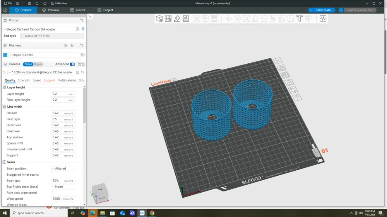Click the Arrange all objects icon
Screen dimensions: 387x217
pyautogui.click(x=186, y=19)
